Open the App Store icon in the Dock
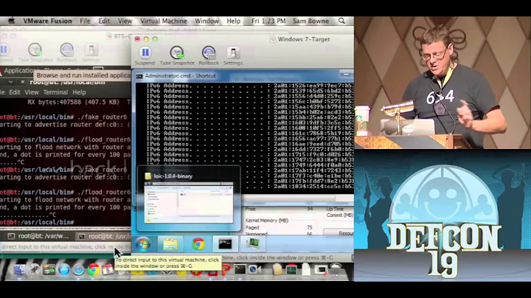 coord(63,269)
